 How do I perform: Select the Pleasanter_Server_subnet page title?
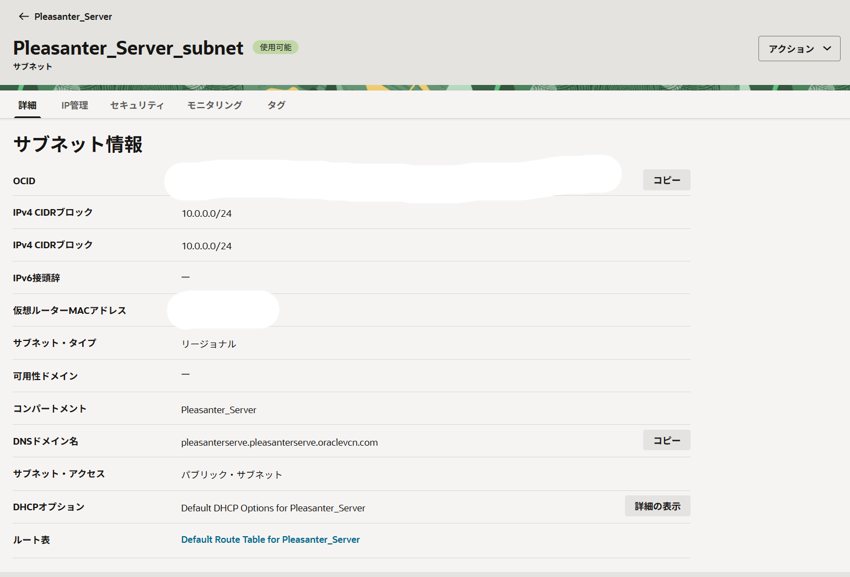pyautogui.click(x=128, y=48)
